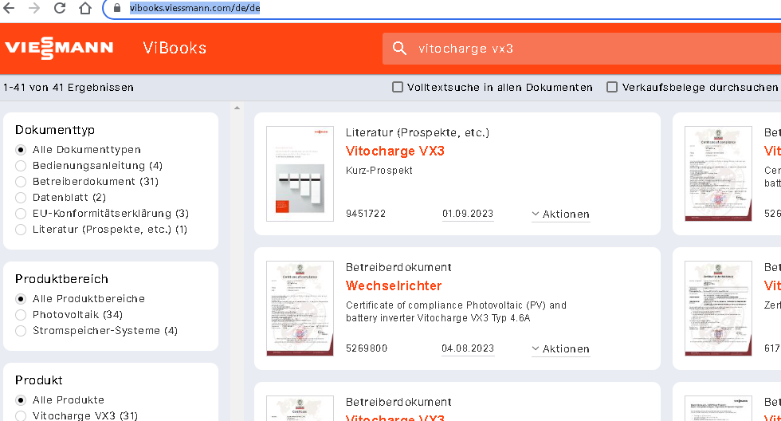Click the padlock site info icon
The width and height of the screenshot is (781, 421).
coord(116,9)
